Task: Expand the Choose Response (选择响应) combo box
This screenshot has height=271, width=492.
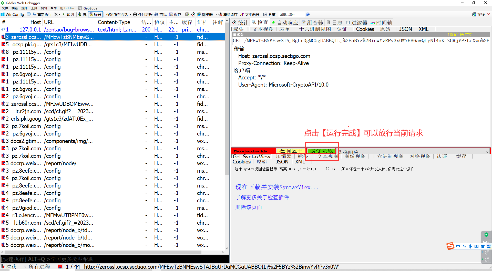Action: click(x=487, y=152)
